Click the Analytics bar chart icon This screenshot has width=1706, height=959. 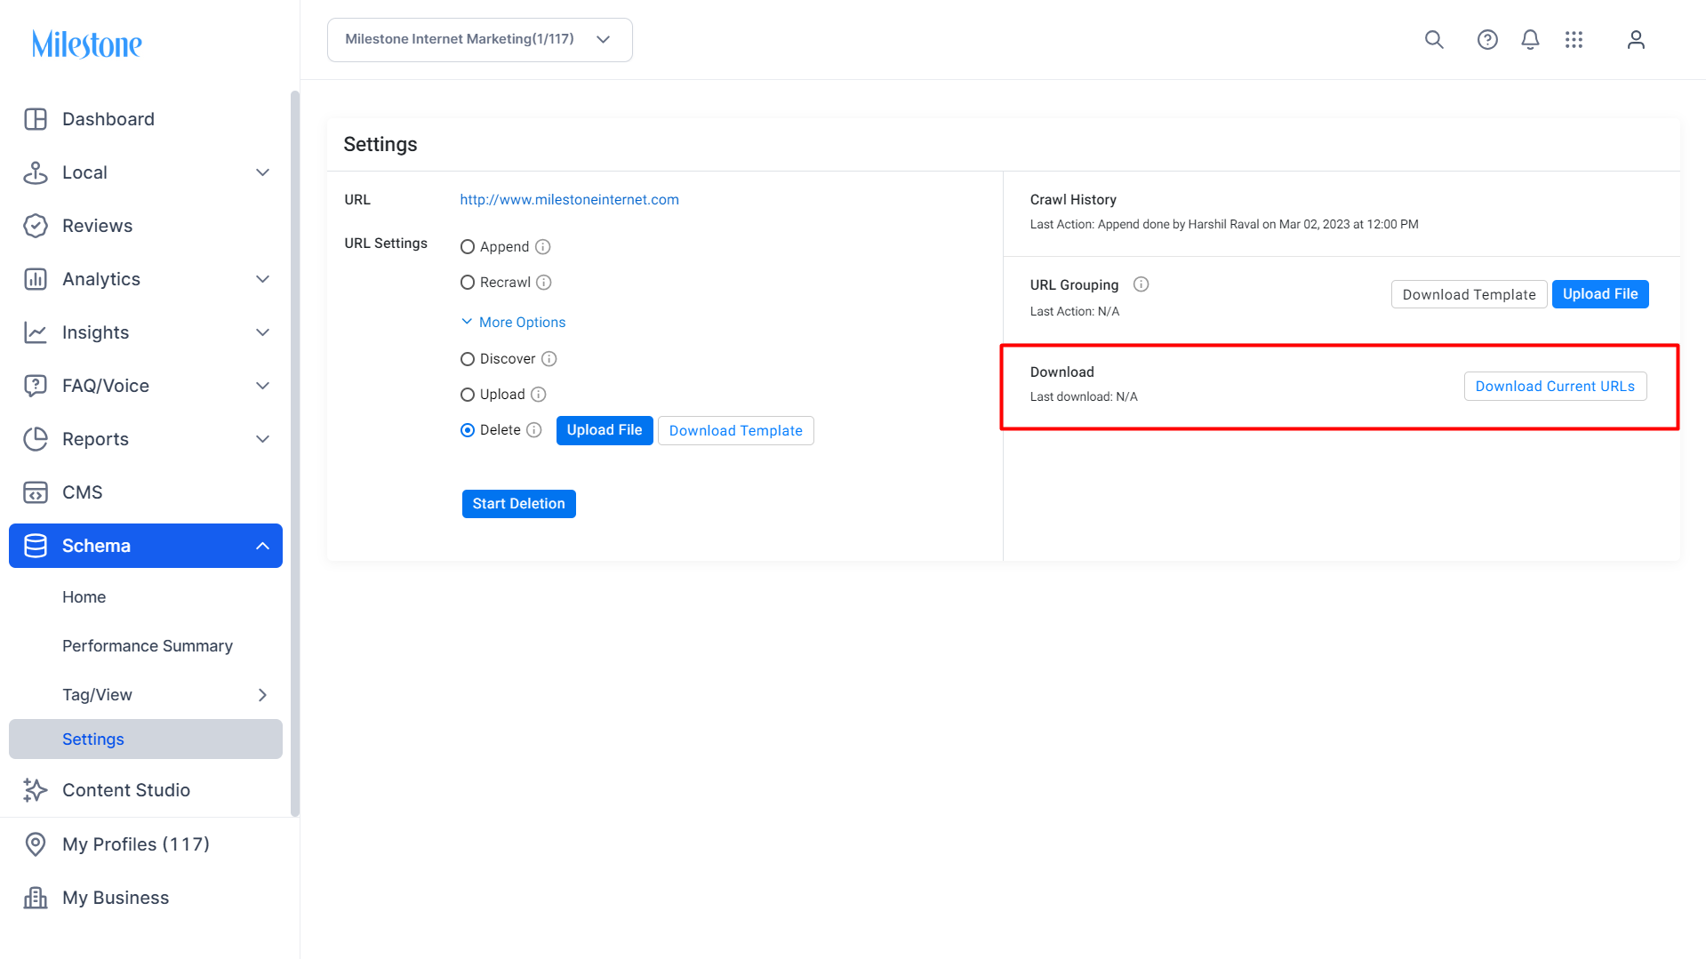(x=36, y=279)
